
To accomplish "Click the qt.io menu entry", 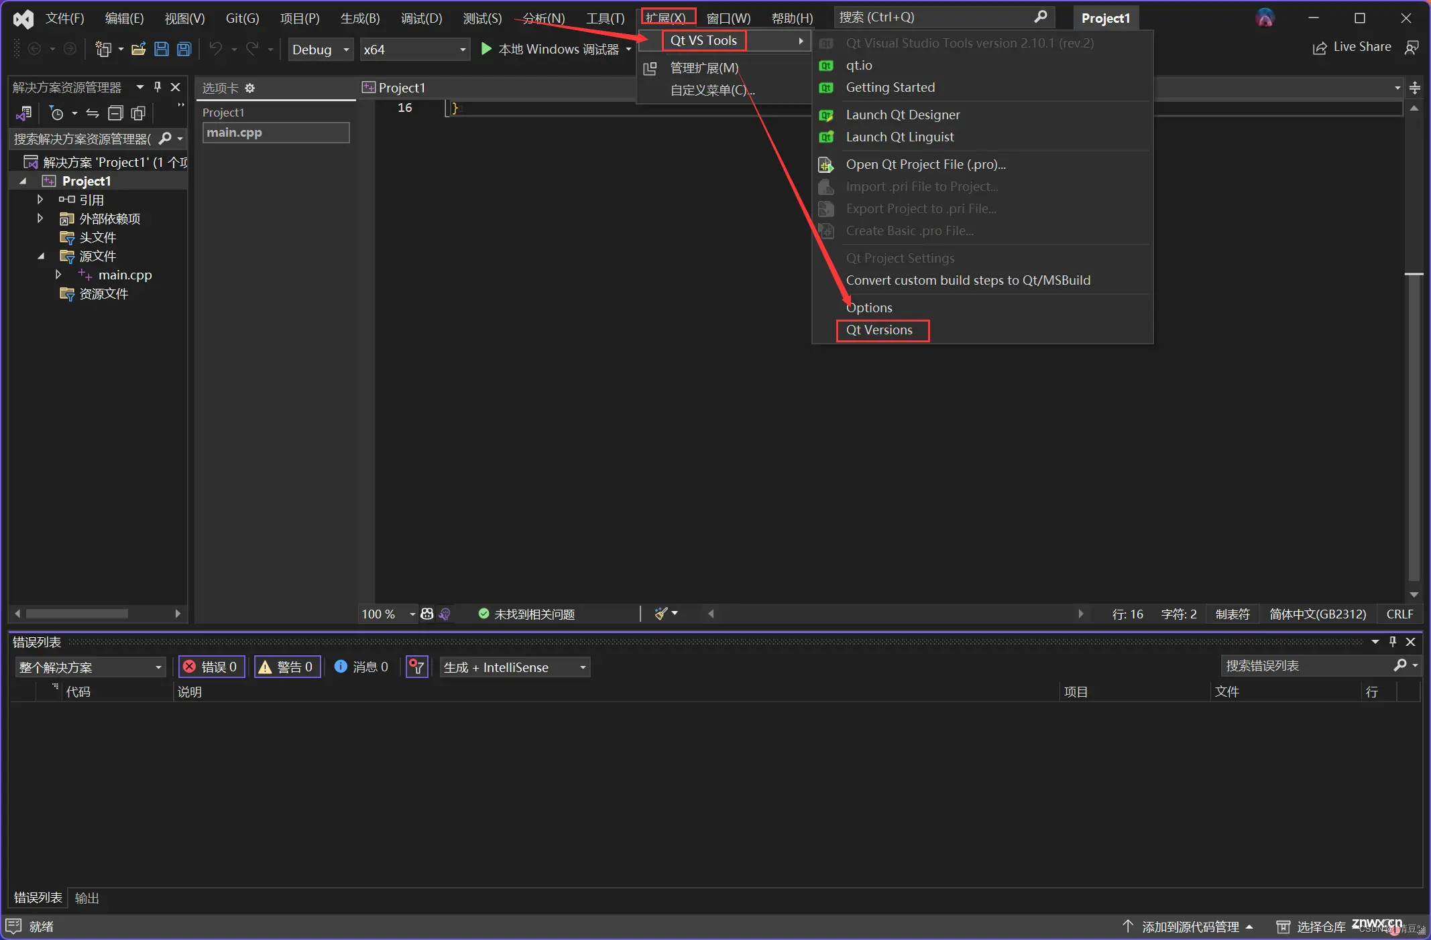I will [x=859, y=65].
